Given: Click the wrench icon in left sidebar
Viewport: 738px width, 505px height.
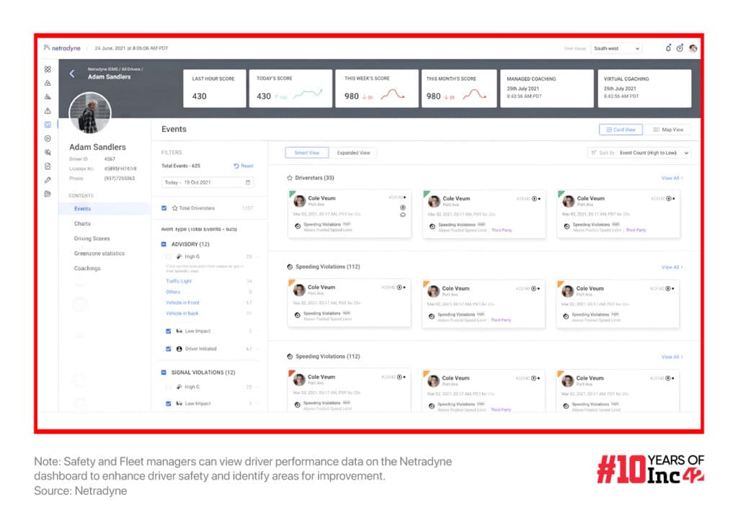Looking at the screenshot, I should tap(48, 179).
